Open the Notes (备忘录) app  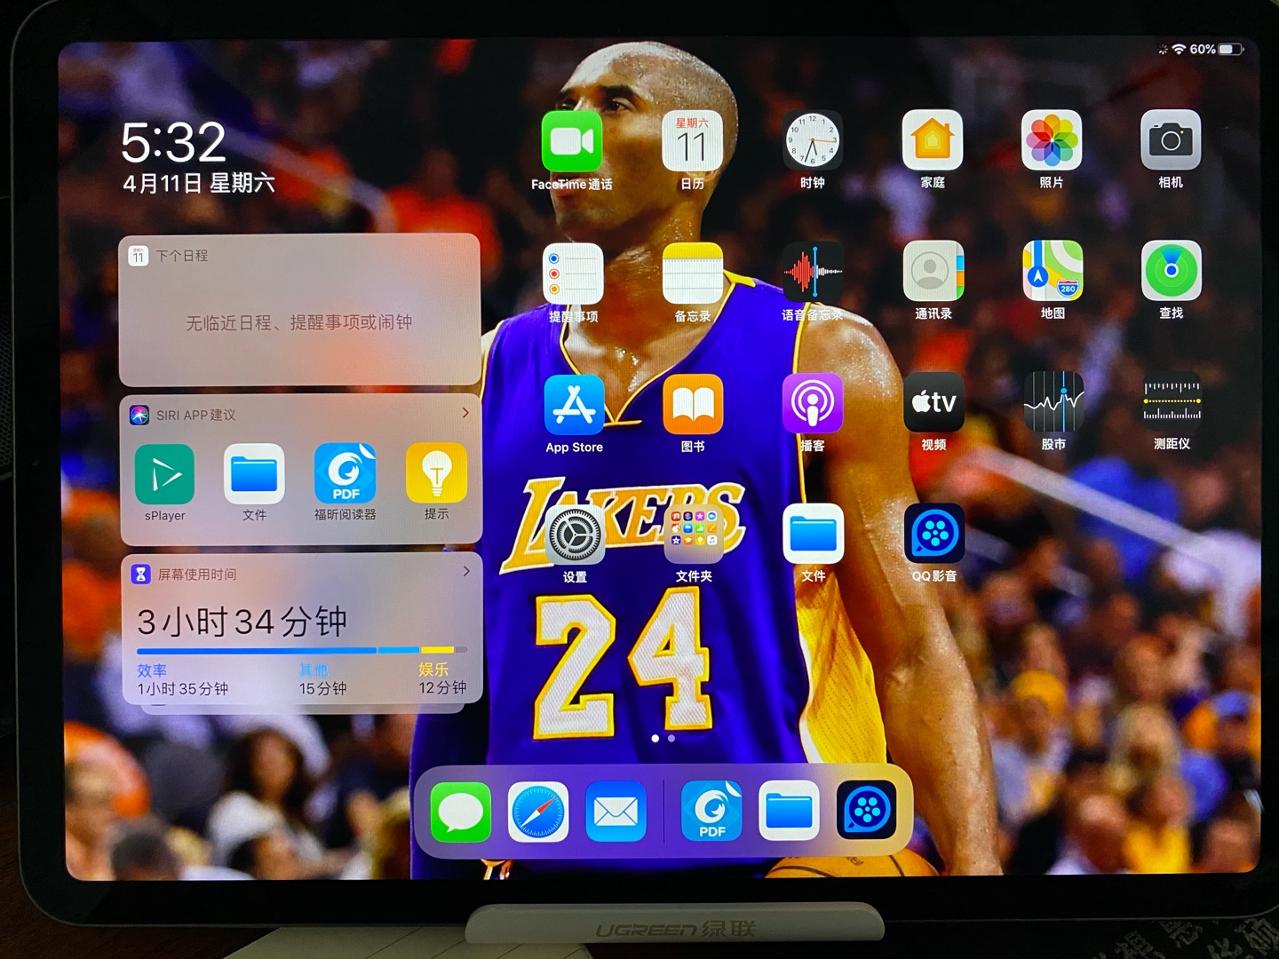pos(693,273)
